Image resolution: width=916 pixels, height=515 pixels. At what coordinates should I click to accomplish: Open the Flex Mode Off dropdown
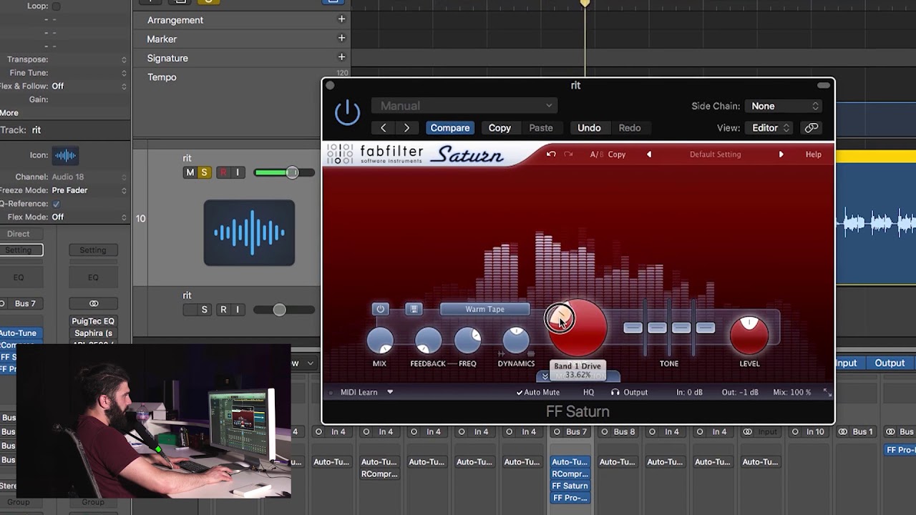tap(89, 217)
